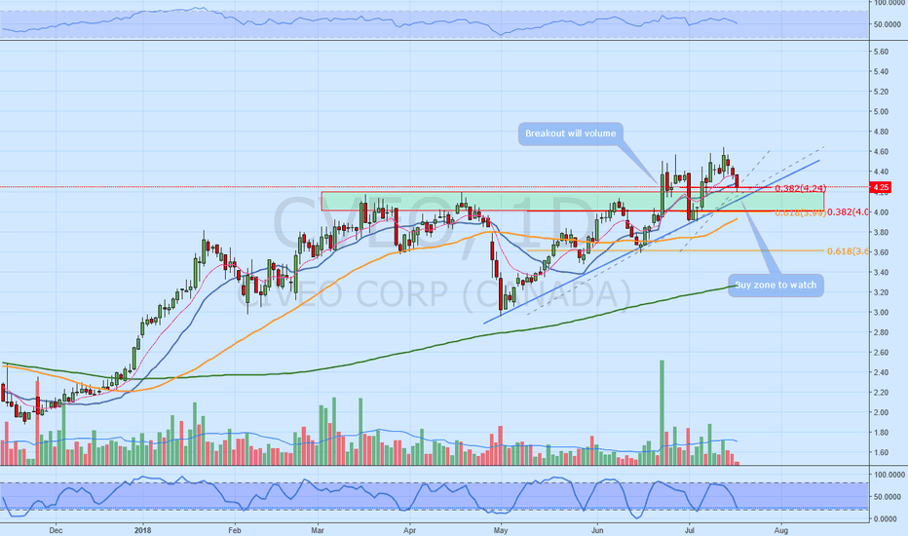
Task: Click the 2.60 price axis label
Action: tap(880, 353)
